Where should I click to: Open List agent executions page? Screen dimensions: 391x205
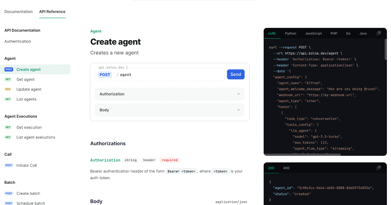click(36, 137)
